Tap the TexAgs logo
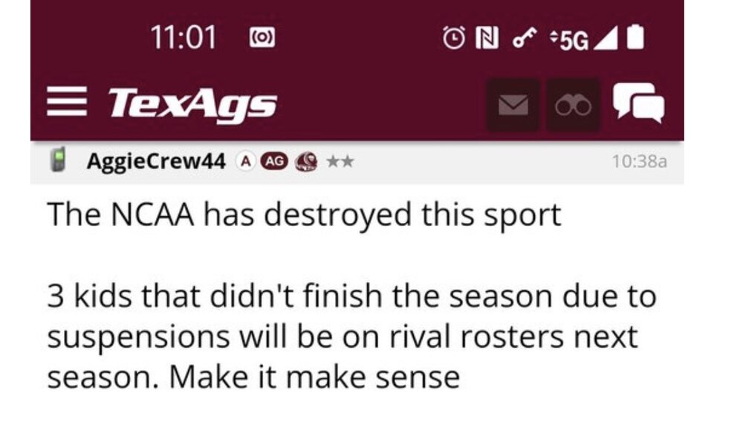Viewport: 743px width, 425px height. [x=192, y=105]
